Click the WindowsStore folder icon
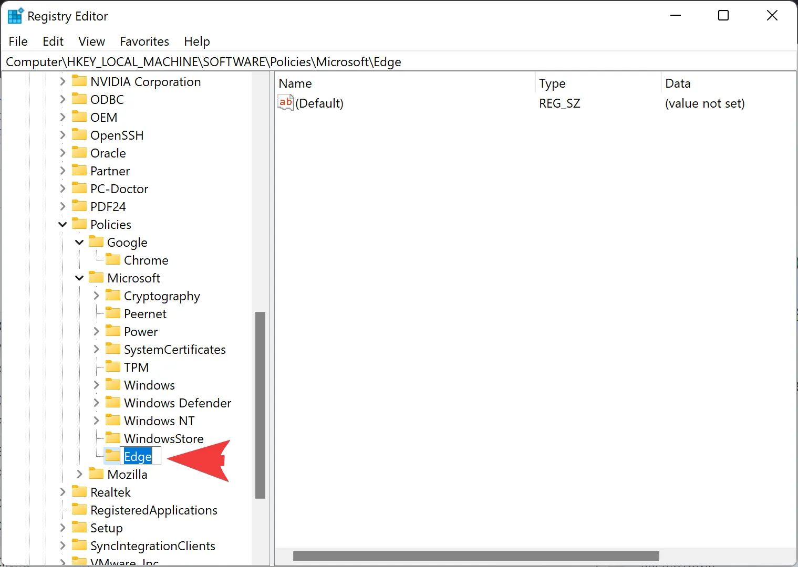This screenshot has height=567, width=798. click(x=112, y=438)
